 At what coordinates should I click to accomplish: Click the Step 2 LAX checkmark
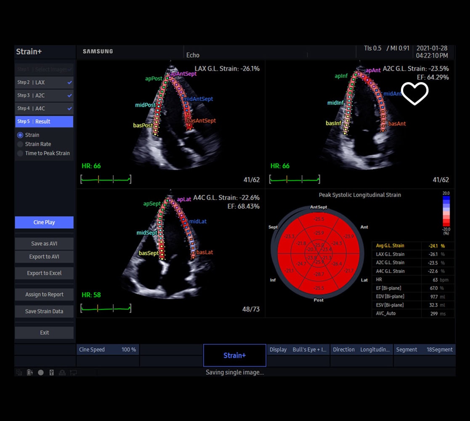click(69, 83)
